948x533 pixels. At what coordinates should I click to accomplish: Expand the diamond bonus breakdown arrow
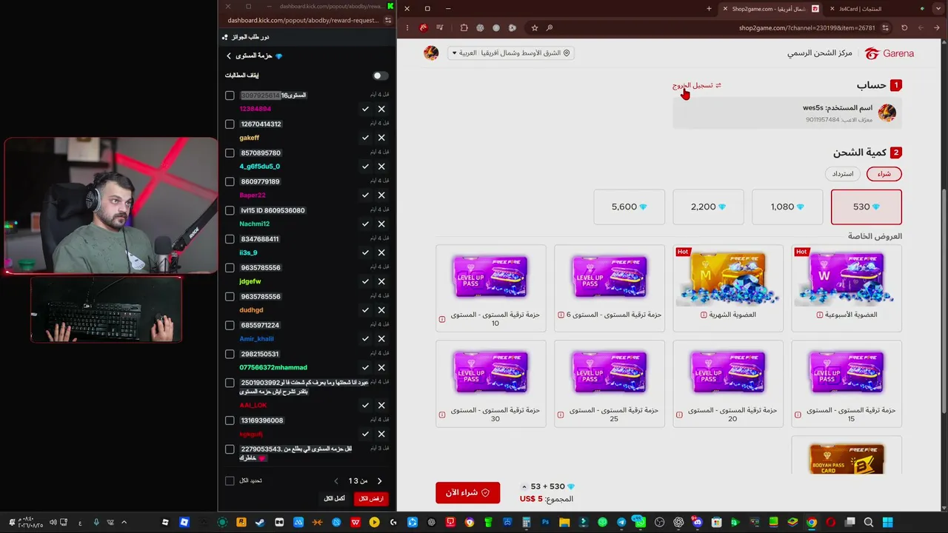click(524, 486)
